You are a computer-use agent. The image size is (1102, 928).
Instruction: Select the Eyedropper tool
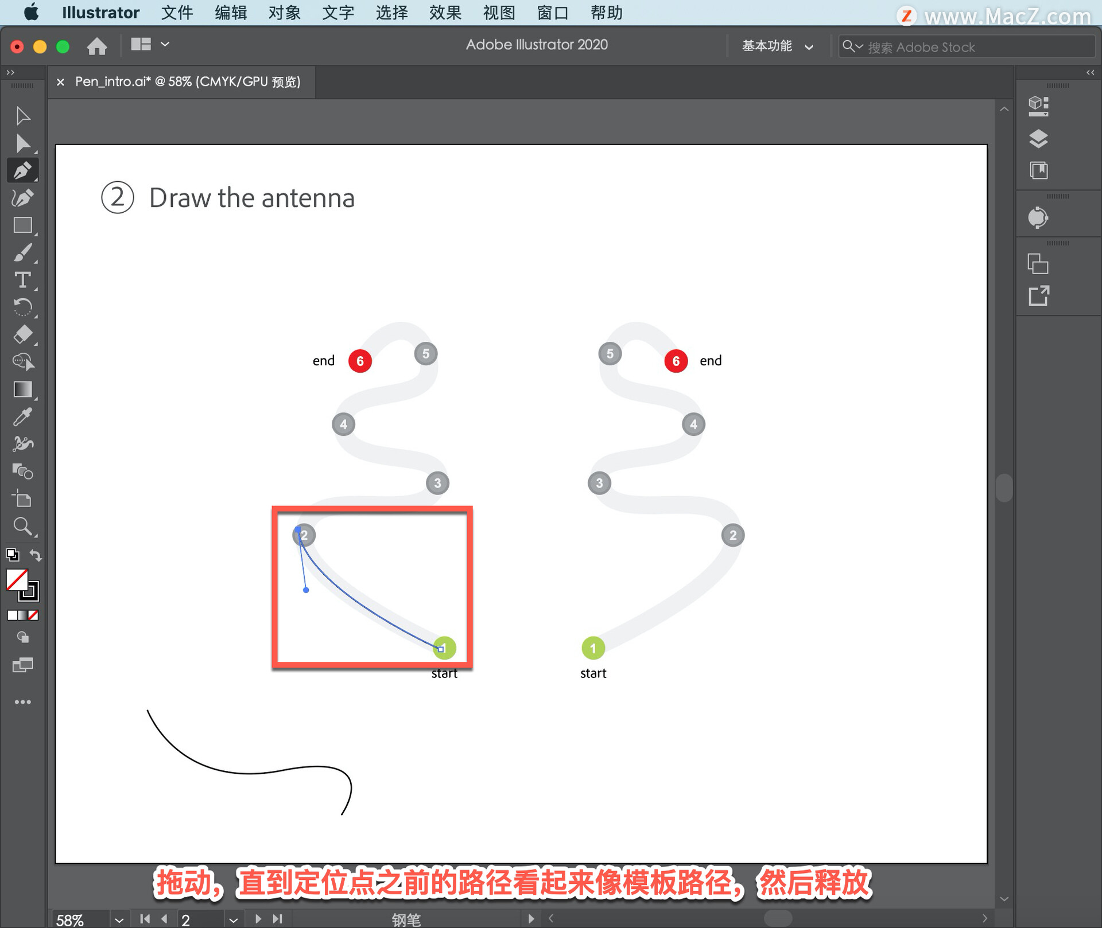[23, 417]
